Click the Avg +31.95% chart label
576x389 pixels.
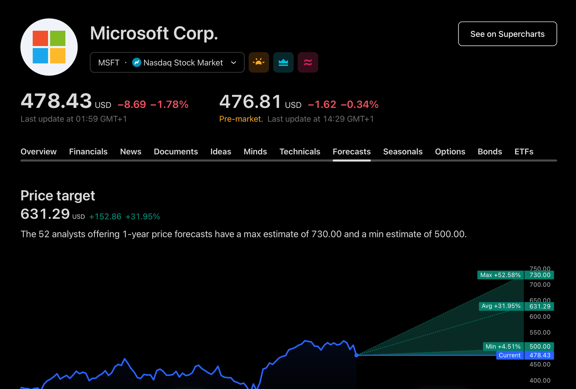(x=501, y=306)
